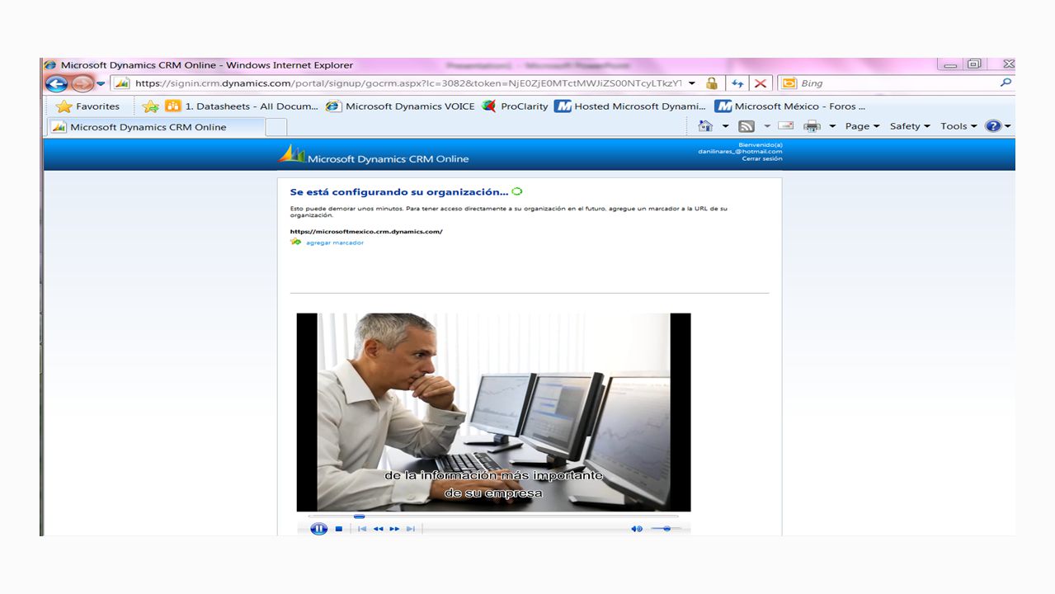Restore down the Internet Explorer window
This screenshot has width=1055, height=594.
973,64
